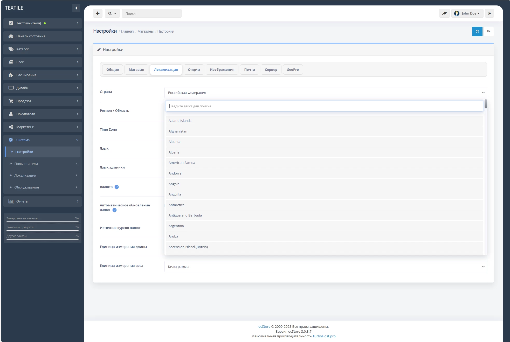
Task: Select Andorra from the list
Action: point(324,173)
